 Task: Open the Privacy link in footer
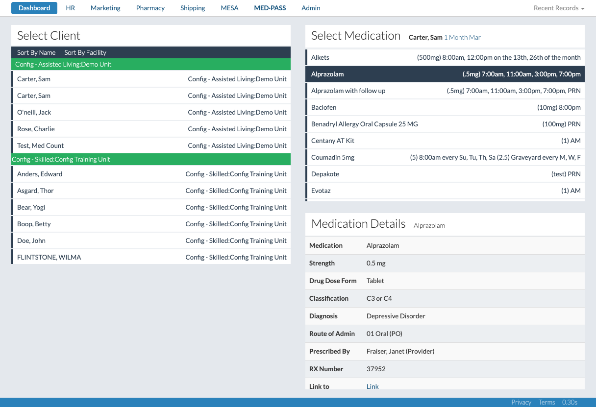[521, 402]
